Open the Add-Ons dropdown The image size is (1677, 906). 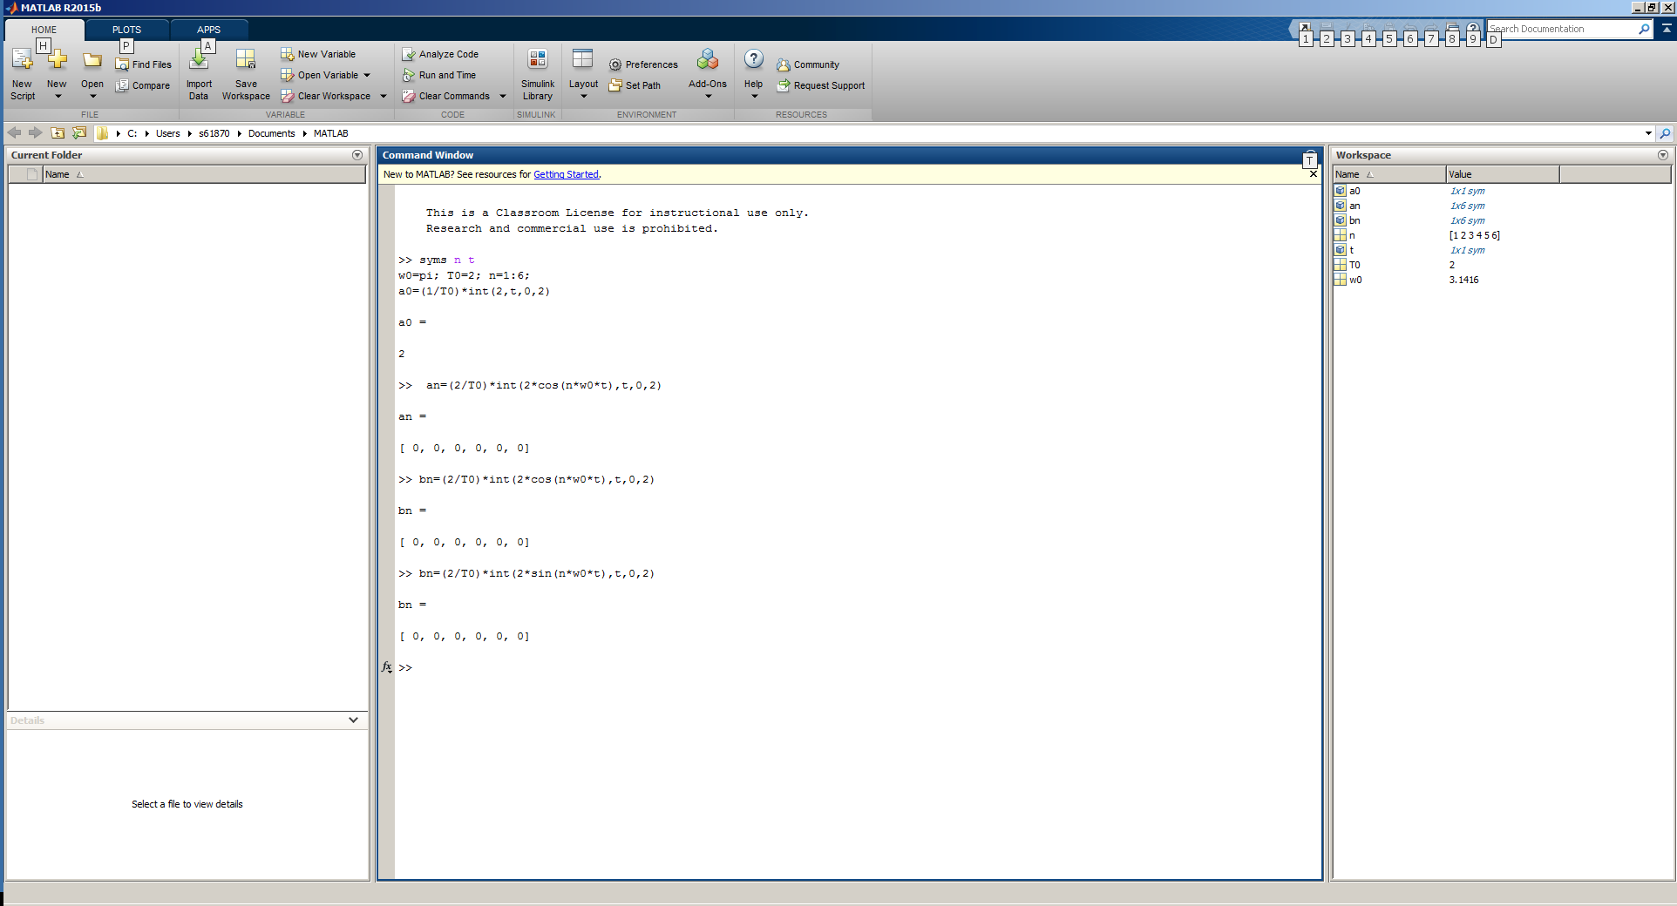(708, 95)
